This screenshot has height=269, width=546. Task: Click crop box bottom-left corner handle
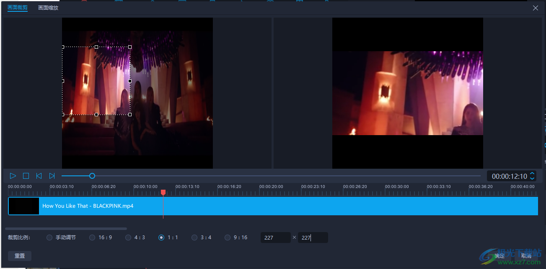pos(63,114)
